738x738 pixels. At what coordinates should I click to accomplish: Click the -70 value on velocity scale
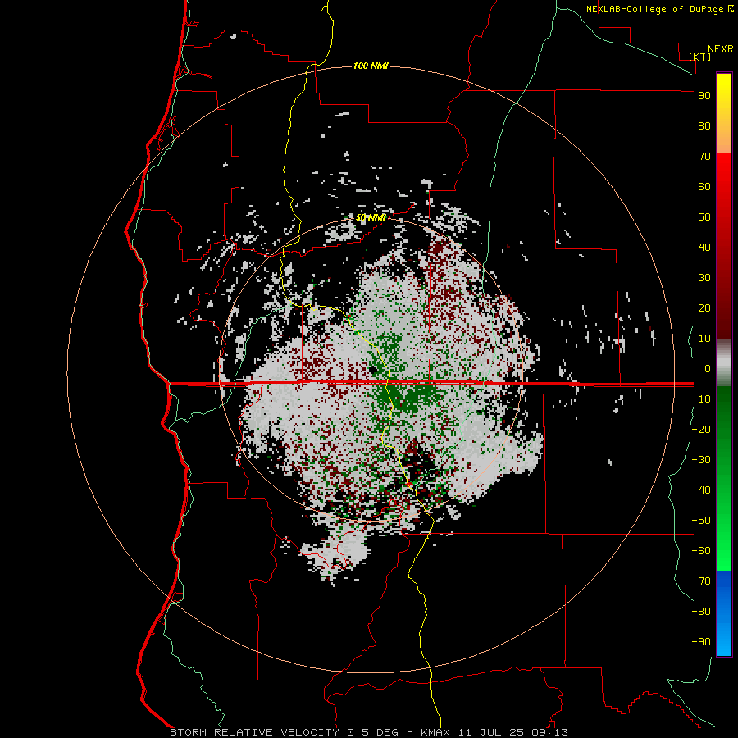[701, 581]
